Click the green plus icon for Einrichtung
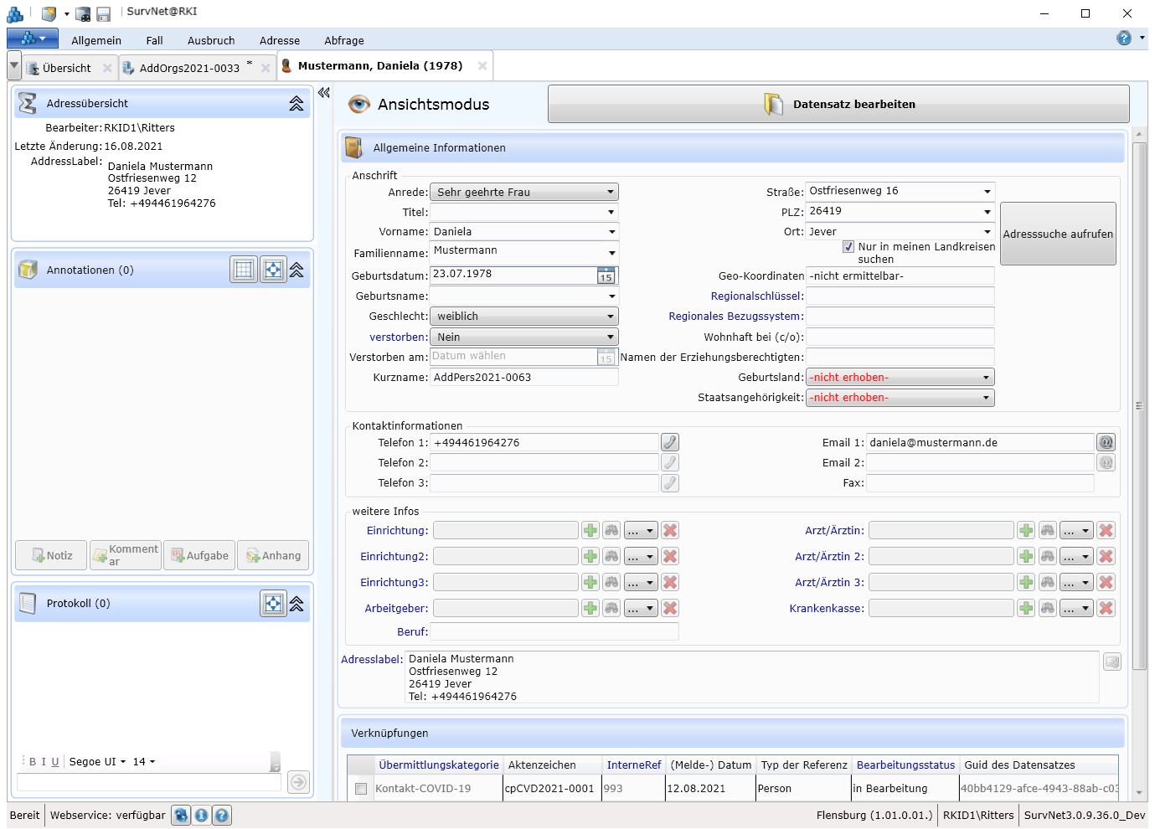 pyautogui.click(x=590, y=530)
